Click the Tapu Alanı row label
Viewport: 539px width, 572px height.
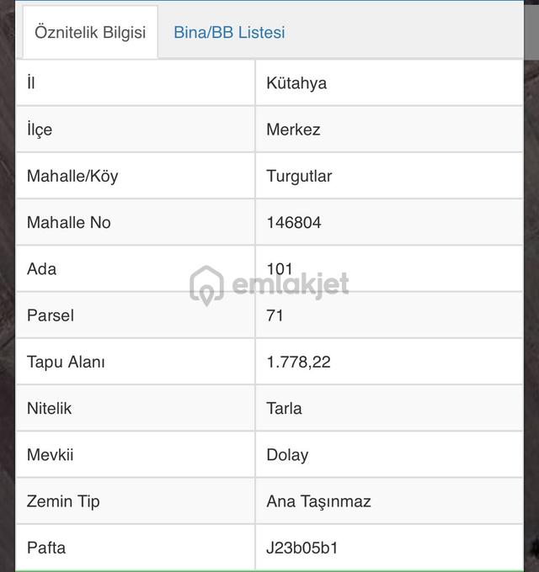point(66,363)
